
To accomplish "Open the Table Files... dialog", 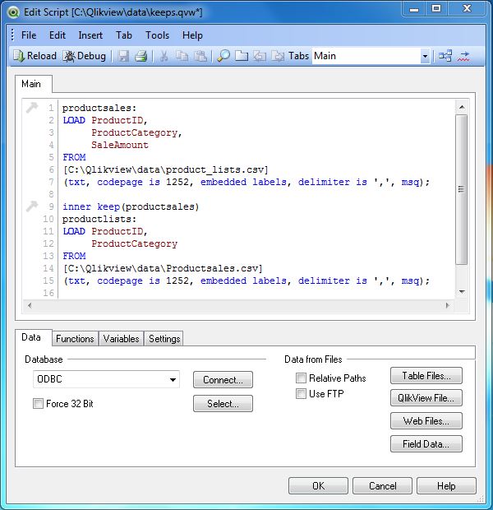I will (x=426, y=376).
